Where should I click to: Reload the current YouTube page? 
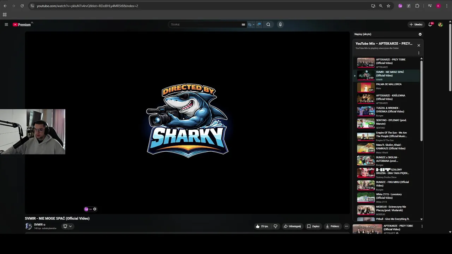tap(22, 6)
